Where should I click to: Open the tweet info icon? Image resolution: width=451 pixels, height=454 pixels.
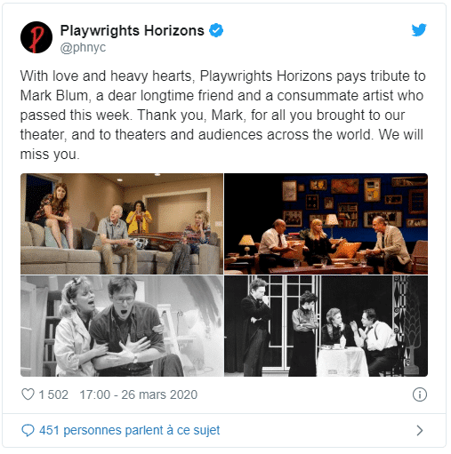[420, 394]
